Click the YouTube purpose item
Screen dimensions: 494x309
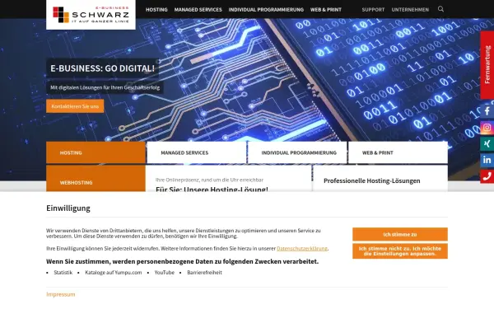(x=165, y=273)
